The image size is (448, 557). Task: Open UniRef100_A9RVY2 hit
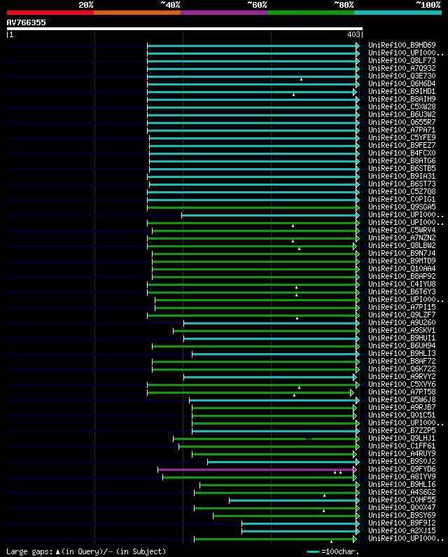tap(402, 376)
